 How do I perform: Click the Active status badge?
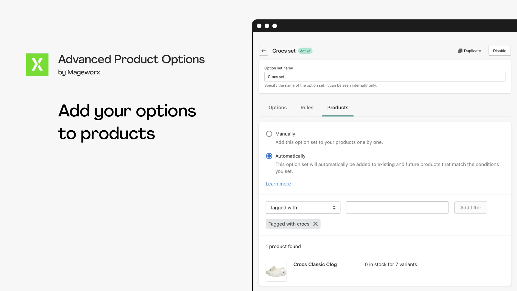pos(305,51)
